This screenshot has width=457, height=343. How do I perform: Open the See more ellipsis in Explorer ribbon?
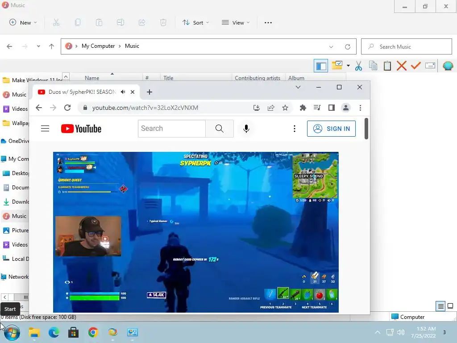pyautogui.click(x=268, y=22)
